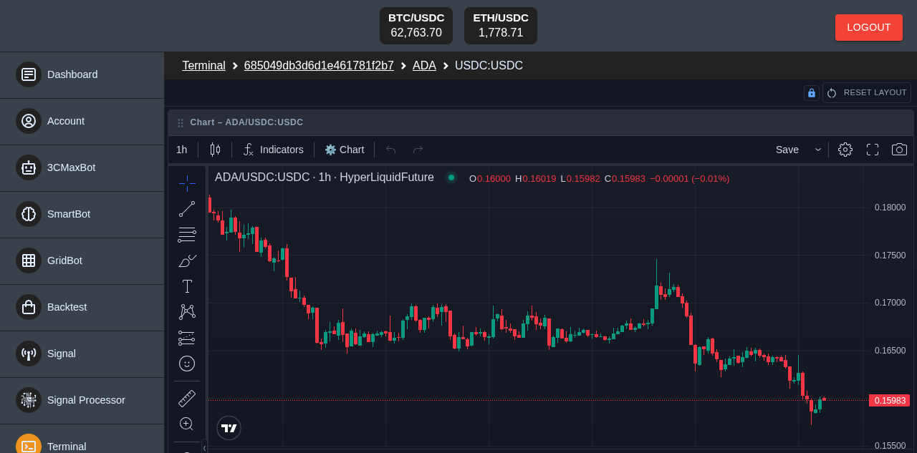Select the text annotation tool
Image resolution: width=917 pixels, height=453 pixels.
click(x=187, y=286)
